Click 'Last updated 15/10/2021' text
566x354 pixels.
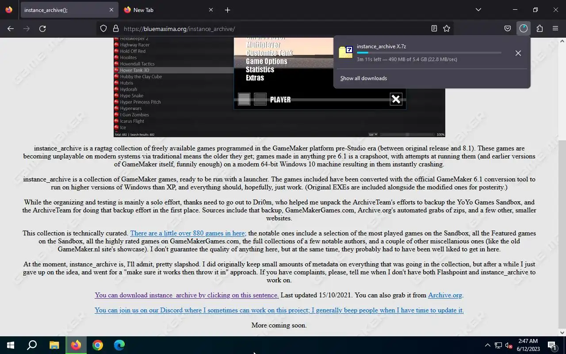[x=317, y=295]
